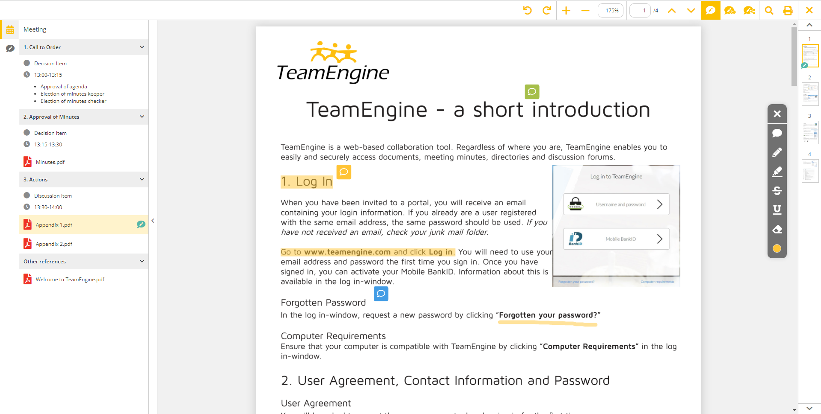Open search in document

pyautogui.click(x=769, y=10)
